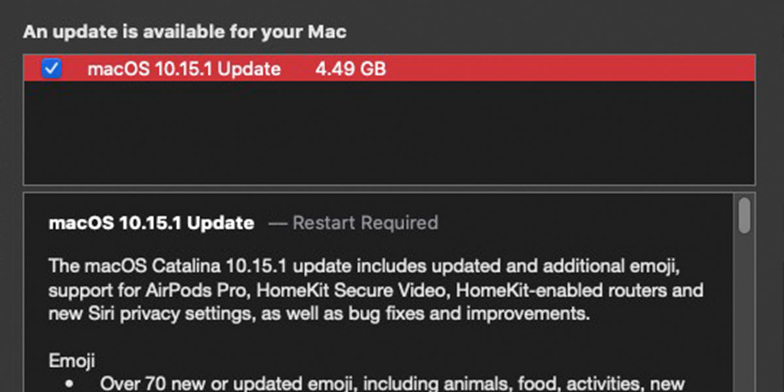Click the Emoji section heading

click(72, 361)
